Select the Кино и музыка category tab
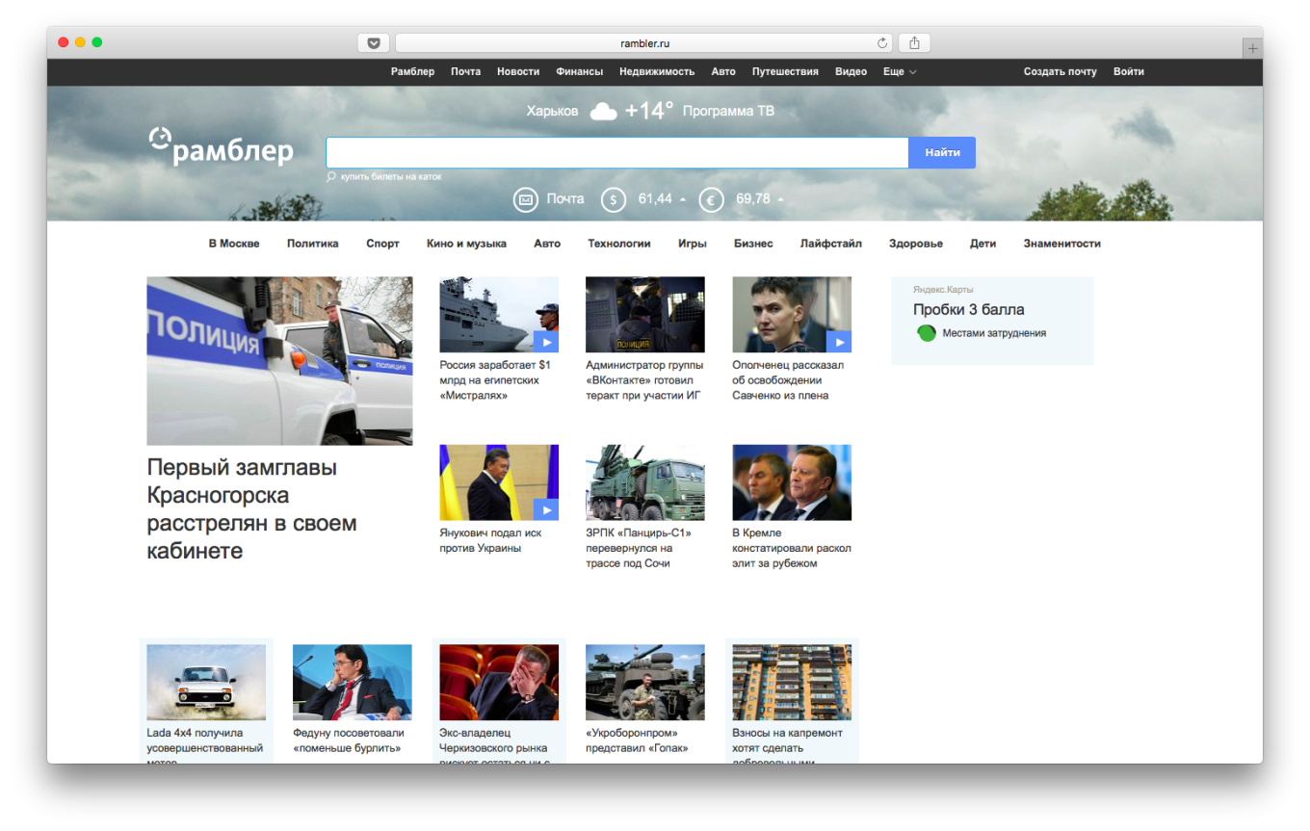 (466, 244)
